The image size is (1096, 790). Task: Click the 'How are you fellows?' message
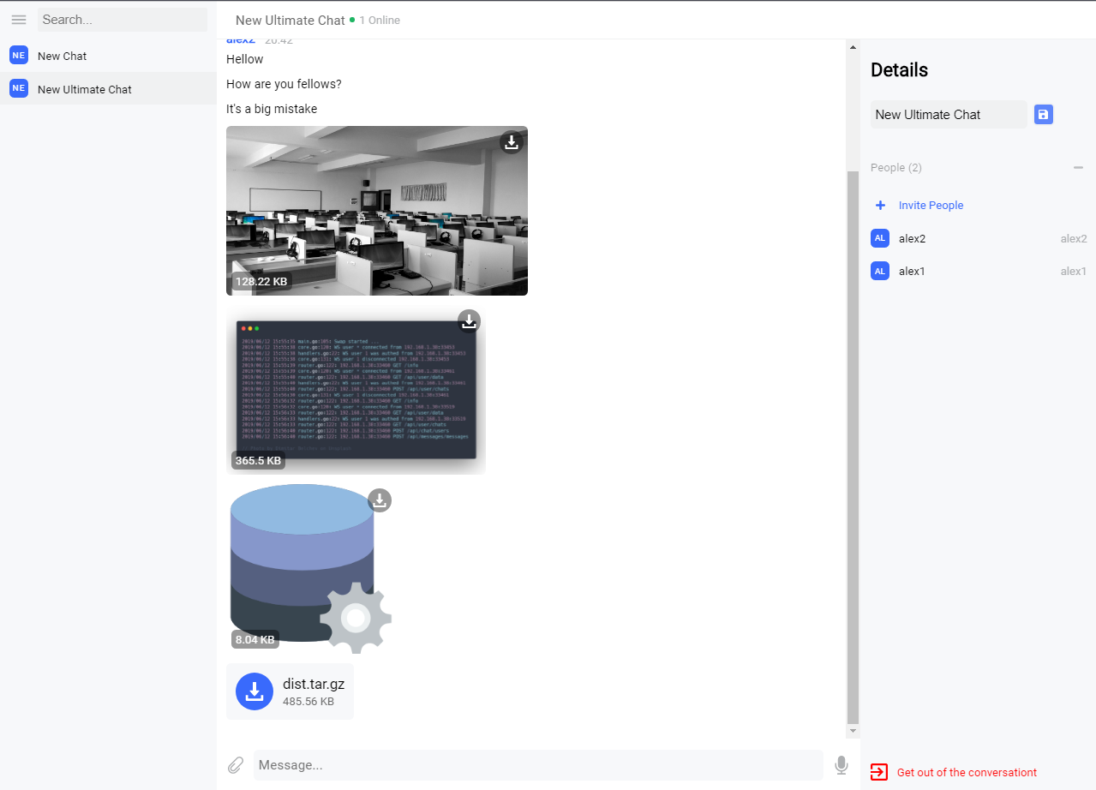point(284,84)
